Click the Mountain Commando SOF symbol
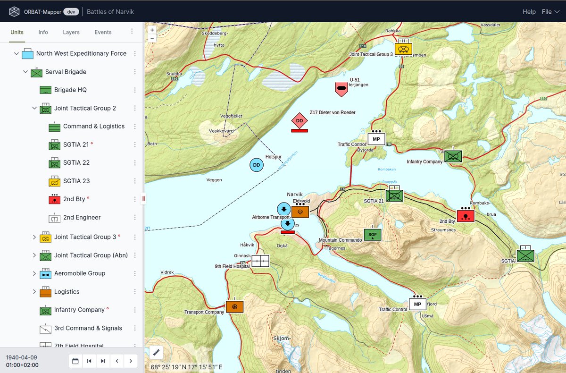566x373 pixels. point(373,235)
